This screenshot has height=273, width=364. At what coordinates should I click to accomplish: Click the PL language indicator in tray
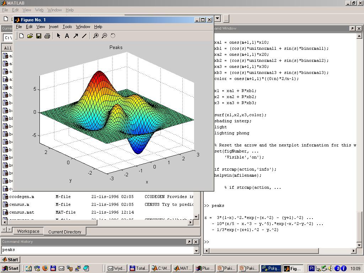pyautogui.click(x=312, y=268)
